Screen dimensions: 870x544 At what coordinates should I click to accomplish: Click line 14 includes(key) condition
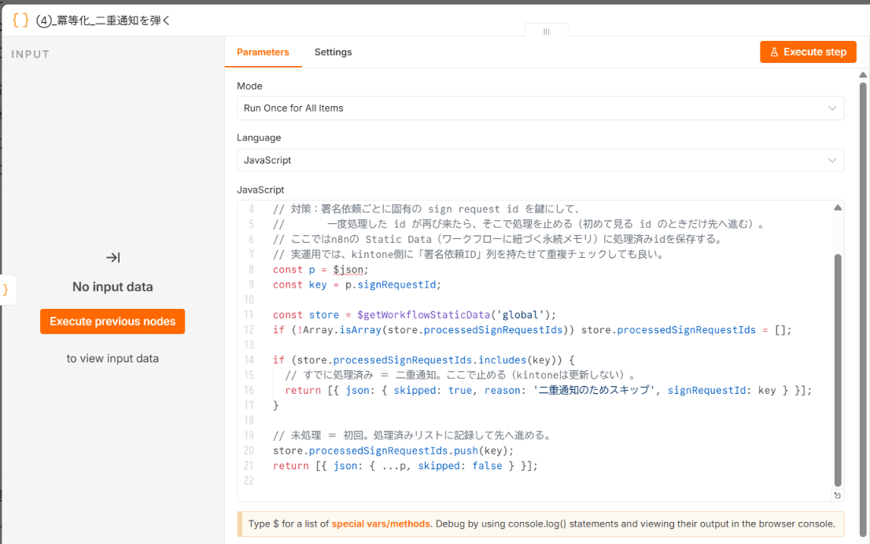click(x=424, y=360)
